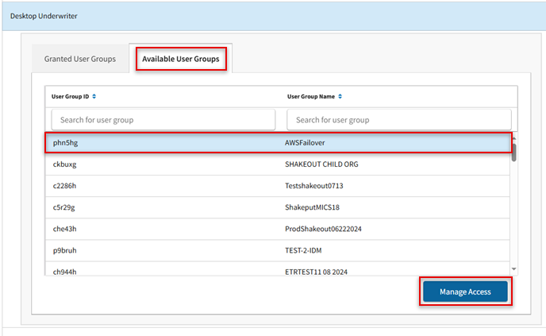Sort by User Group ID arrows icon
Viewport: 546px width, 336px height.
click(94, 97)
